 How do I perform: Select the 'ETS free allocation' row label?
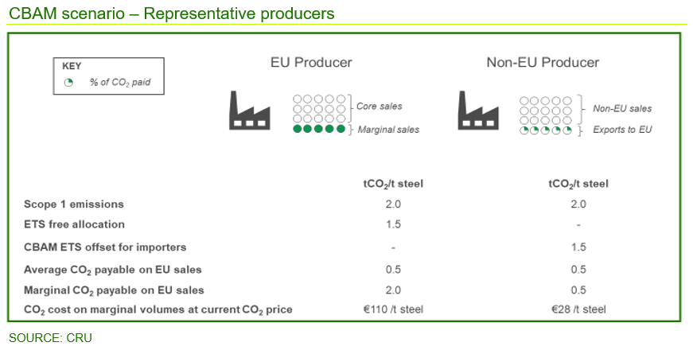pyautogui.click(x=74, y=224)
